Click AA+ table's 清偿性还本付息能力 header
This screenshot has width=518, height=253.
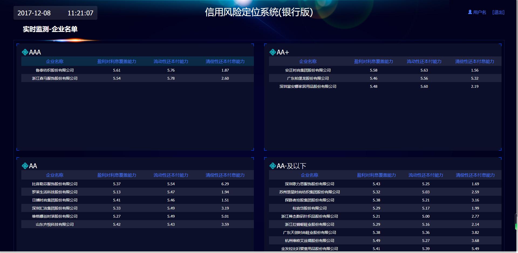(x=475, y=62)
